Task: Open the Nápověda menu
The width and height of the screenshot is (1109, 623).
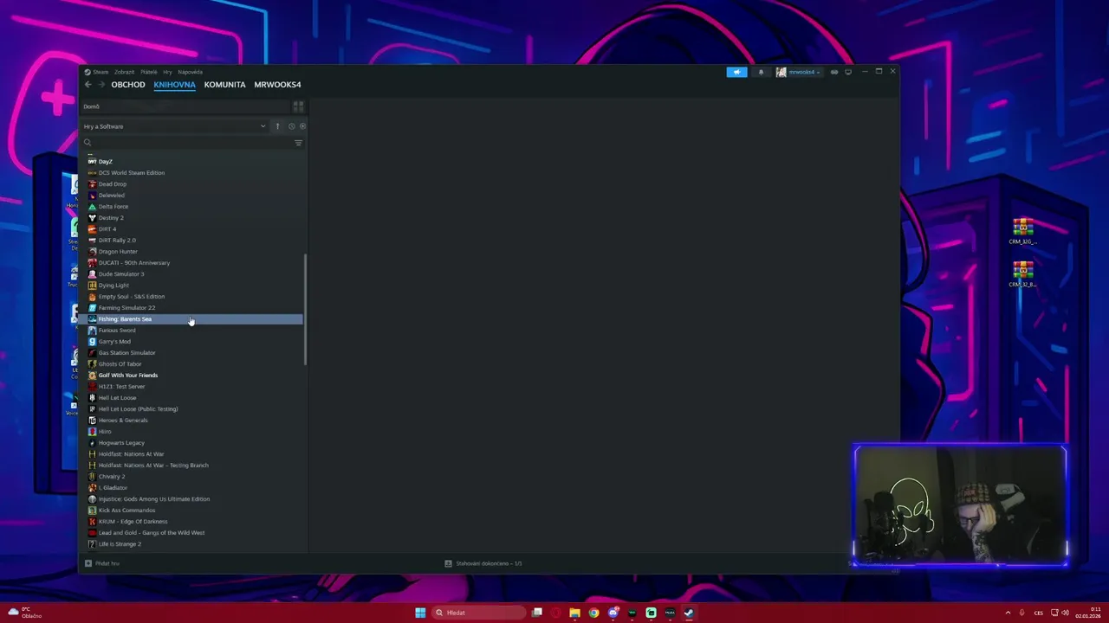Action: (190, 72)
